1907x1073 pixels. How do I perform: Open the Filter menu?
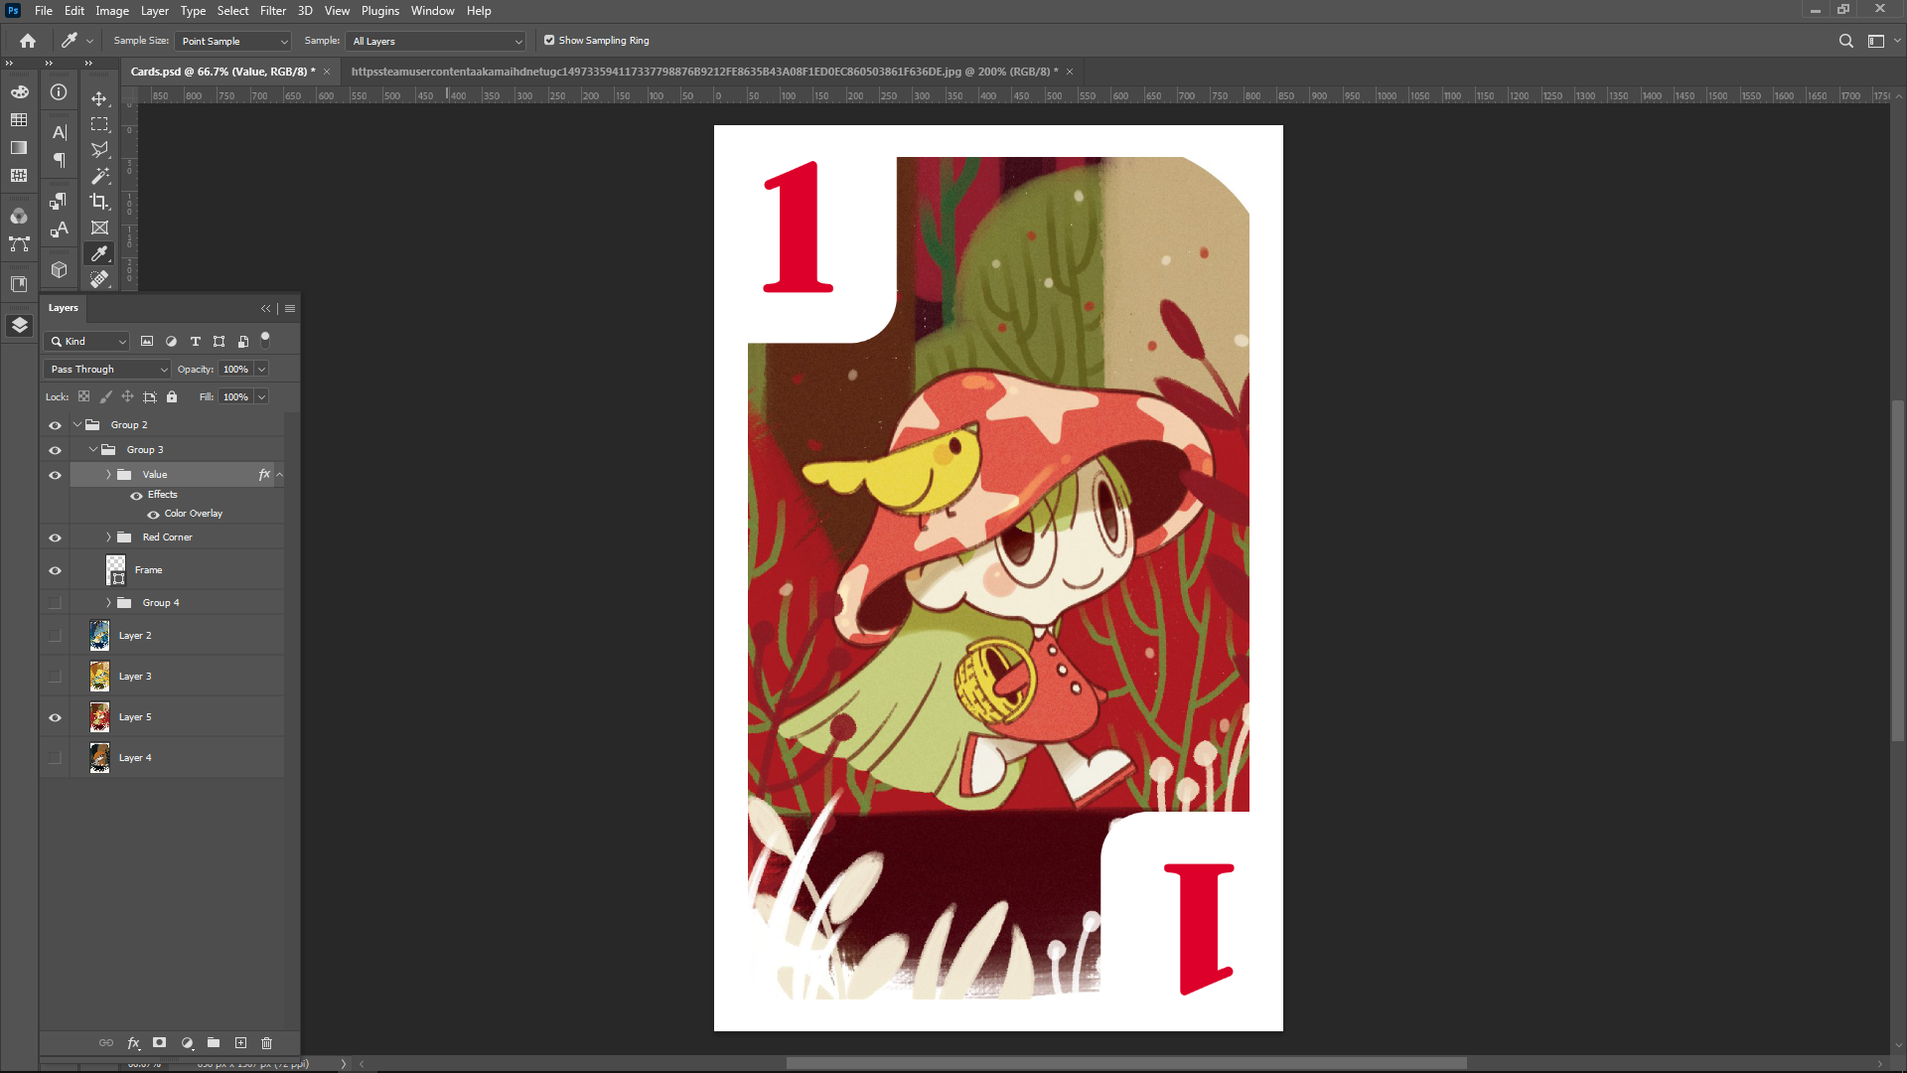click(273, 11)
